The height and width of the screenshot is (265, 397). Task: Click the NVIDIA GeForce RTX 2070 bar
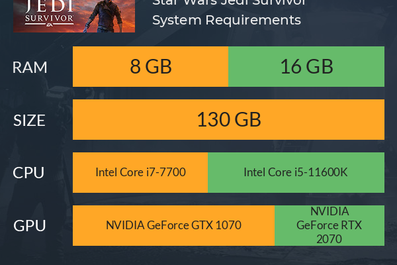[x=330, y=225]
